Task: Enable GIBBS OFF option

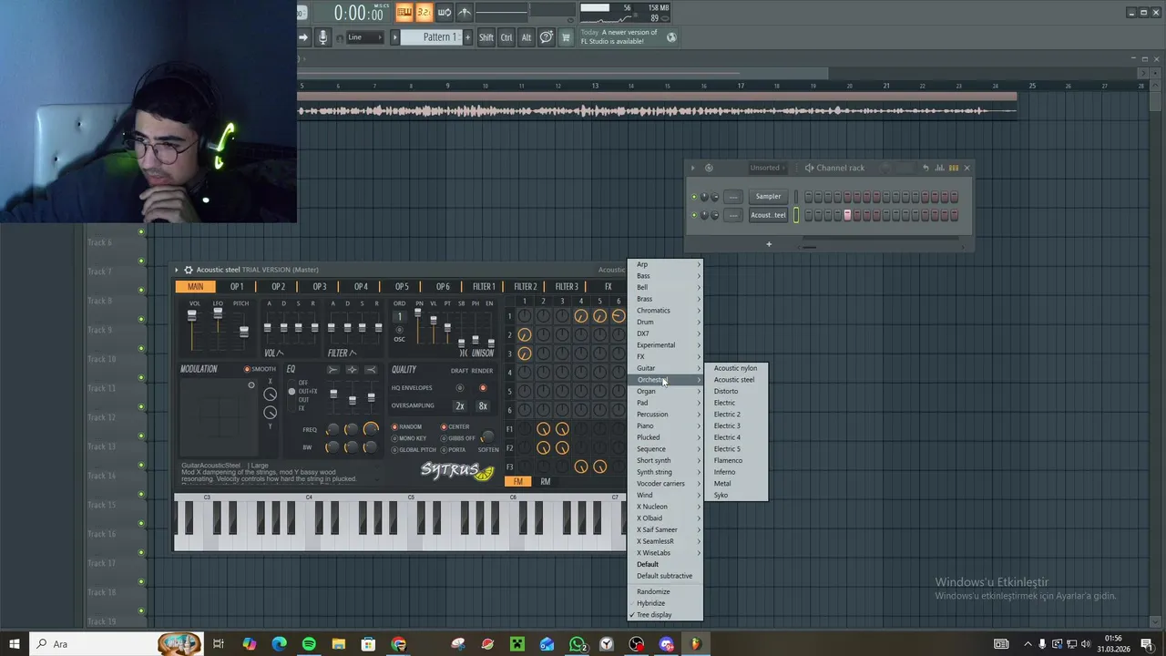Action: [x=458, y=438]
